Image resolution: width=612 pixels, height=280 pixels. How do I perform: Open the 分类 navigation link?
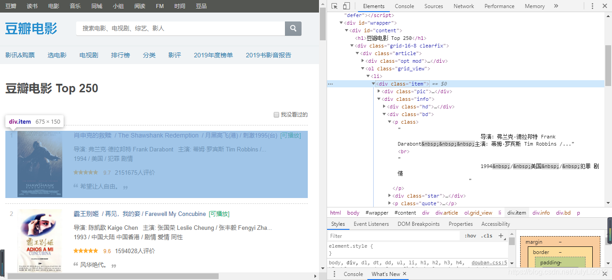click(149, 55)
